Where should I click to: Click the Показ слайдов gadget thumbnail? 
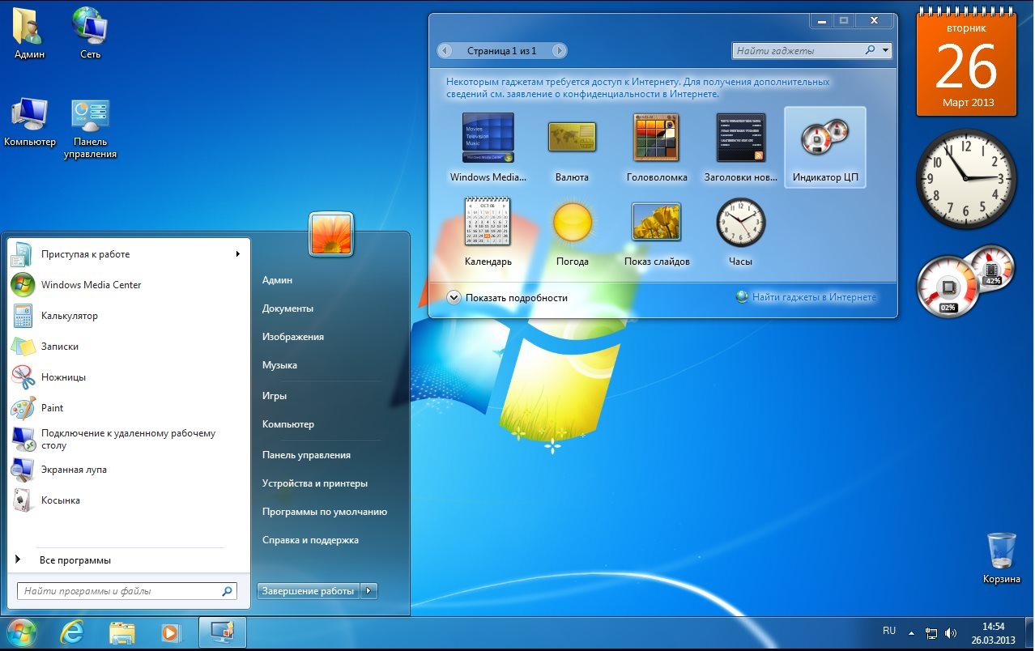coord(656,222)
